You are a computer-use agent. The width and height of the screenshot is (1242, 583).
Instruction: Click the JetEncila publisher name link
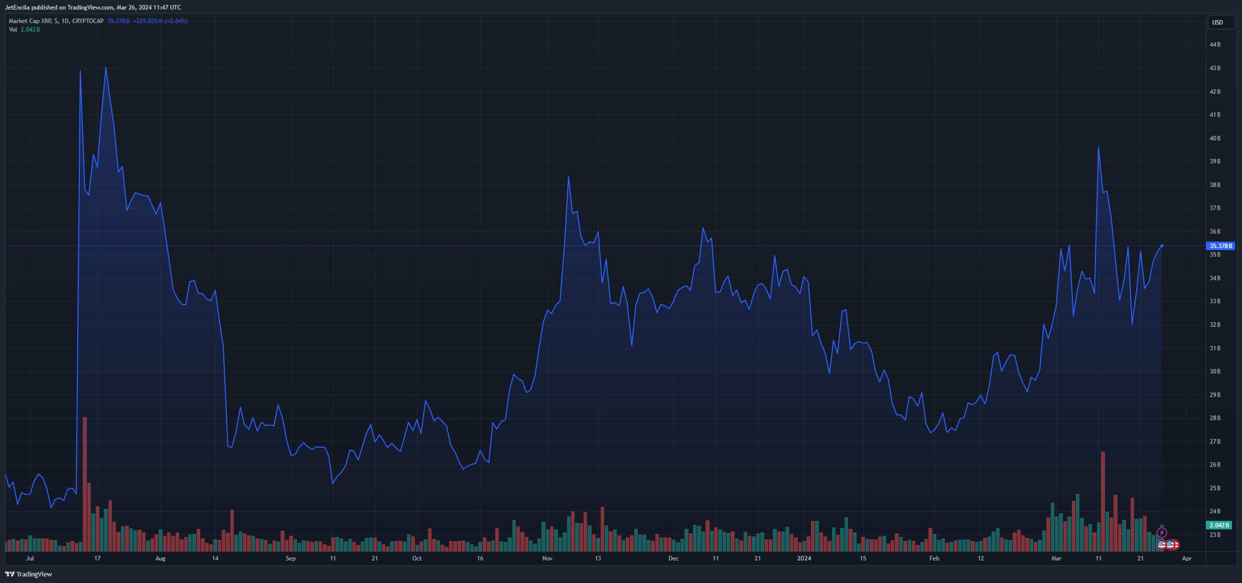(17, 7)
